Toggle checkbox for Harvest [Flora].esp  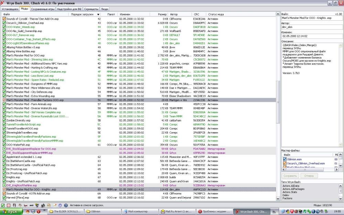(4, 197)
